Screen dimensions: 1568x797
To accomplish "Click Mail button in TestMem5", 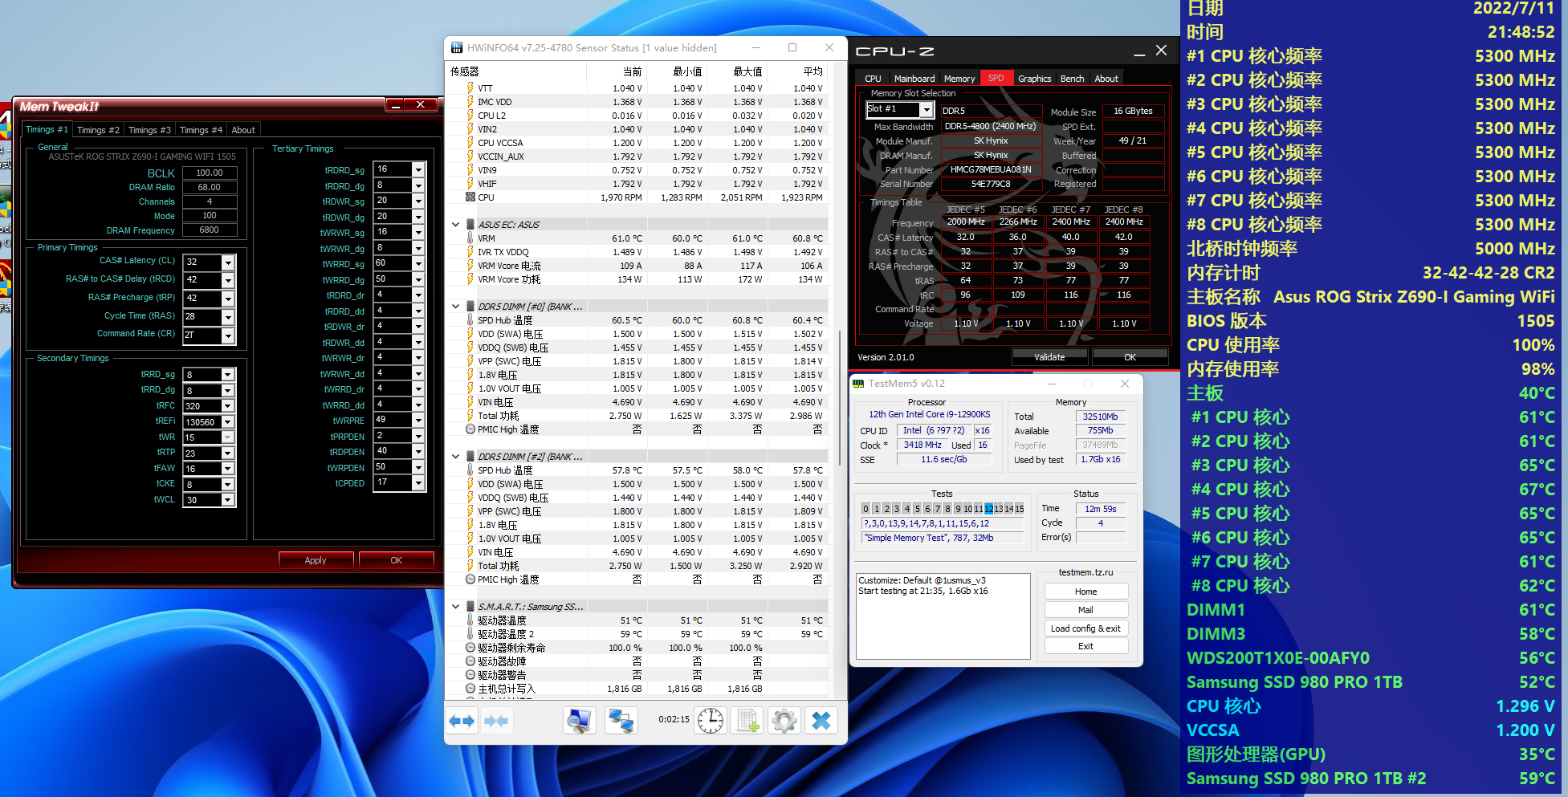I will [x=1085, y=610].
